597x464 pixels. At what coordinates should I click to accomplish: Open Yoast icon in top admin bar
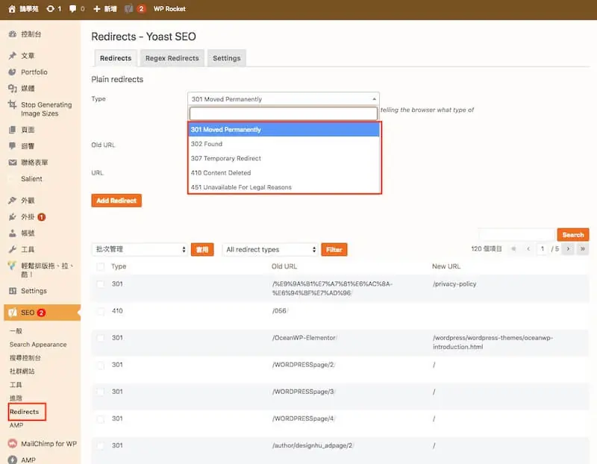(129, 9)
